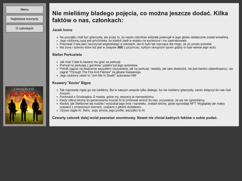Click the Ksawery 'Xavier' Bigos heading
Image resolution: width=242 pixels, height=181 pixels.
(x=71, y=83)
